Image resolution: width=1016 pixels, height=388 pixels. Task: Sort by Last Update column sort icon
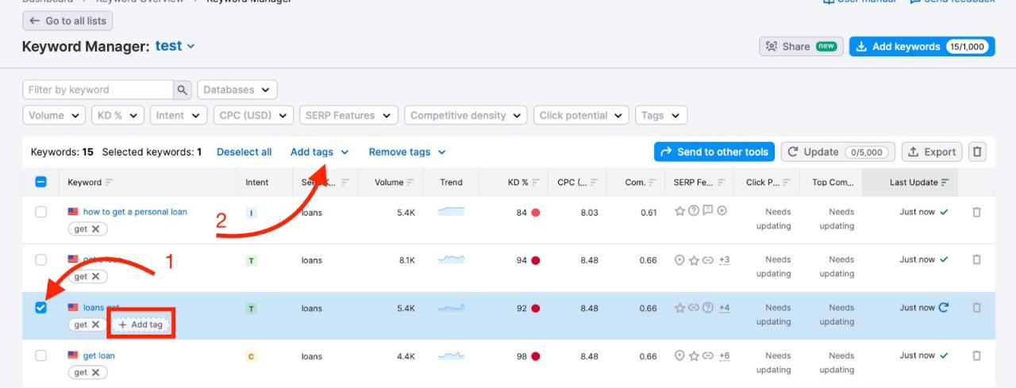coord(945,182)
